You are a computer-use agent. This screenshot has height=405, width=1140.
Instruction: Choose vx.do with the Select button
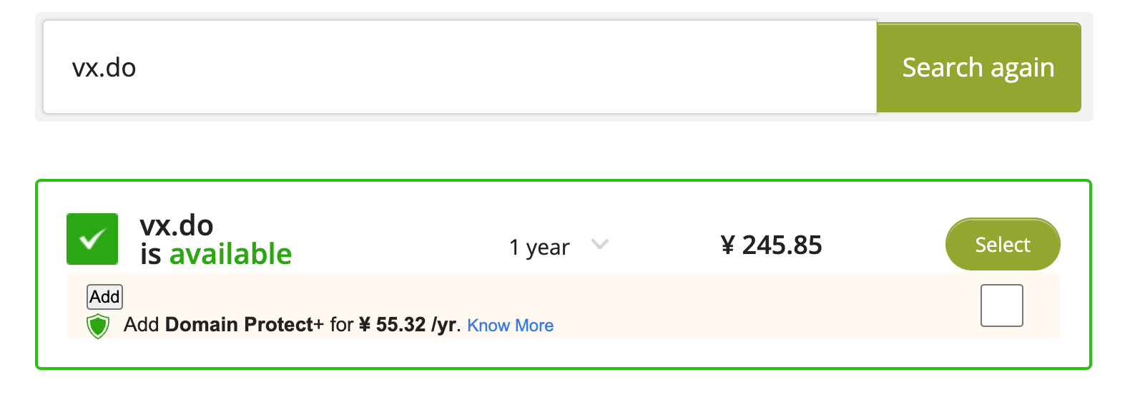click(x=1003, y=245)
